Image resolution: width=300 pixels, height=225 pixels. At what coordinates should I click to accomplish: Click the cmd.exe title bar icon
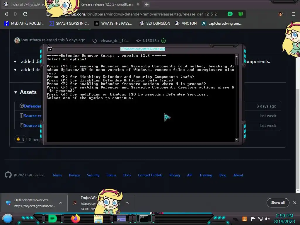pyautogui.click(x=50, y=49)
